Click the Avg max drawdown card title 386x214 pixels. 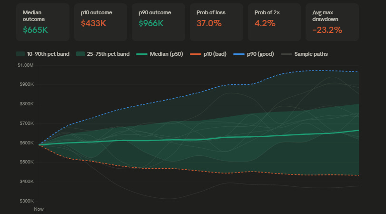325,16
